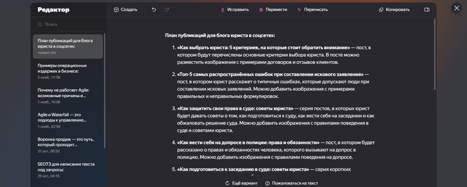Click item Как вести себя на допросе в полиции
This screenshot has width=467, height=187.
click(x=249, y=143)
